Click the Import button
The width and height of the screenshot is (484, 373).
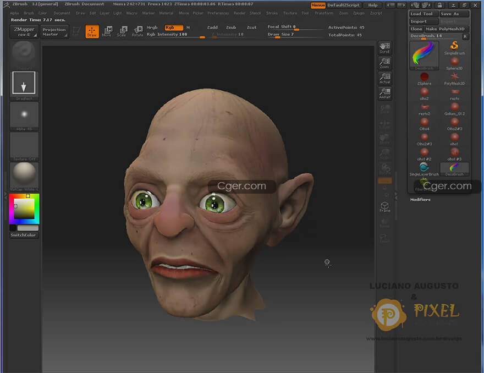point(424,21)
